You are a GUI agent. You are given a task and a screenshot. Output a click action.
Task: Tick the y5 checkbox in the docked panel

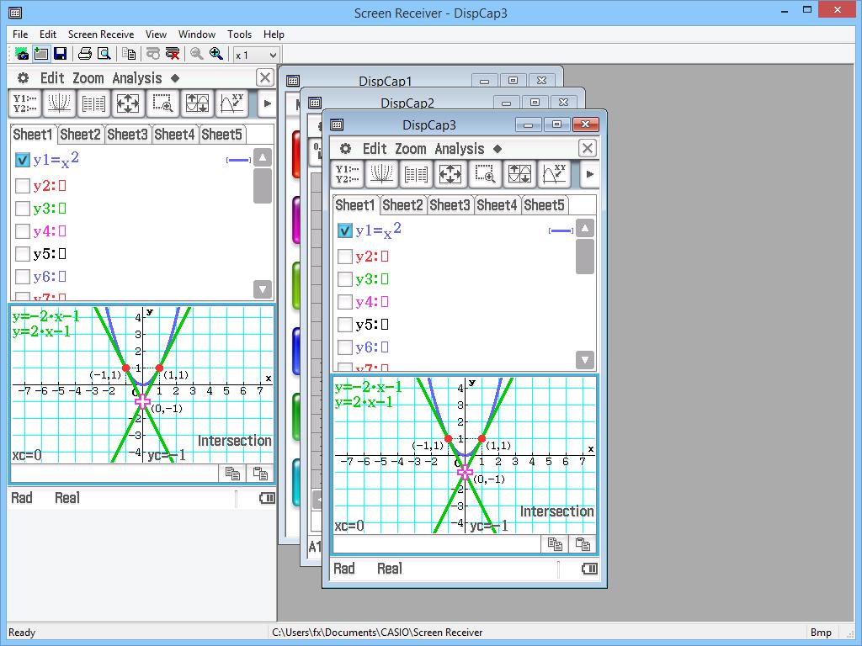(22, 254)
